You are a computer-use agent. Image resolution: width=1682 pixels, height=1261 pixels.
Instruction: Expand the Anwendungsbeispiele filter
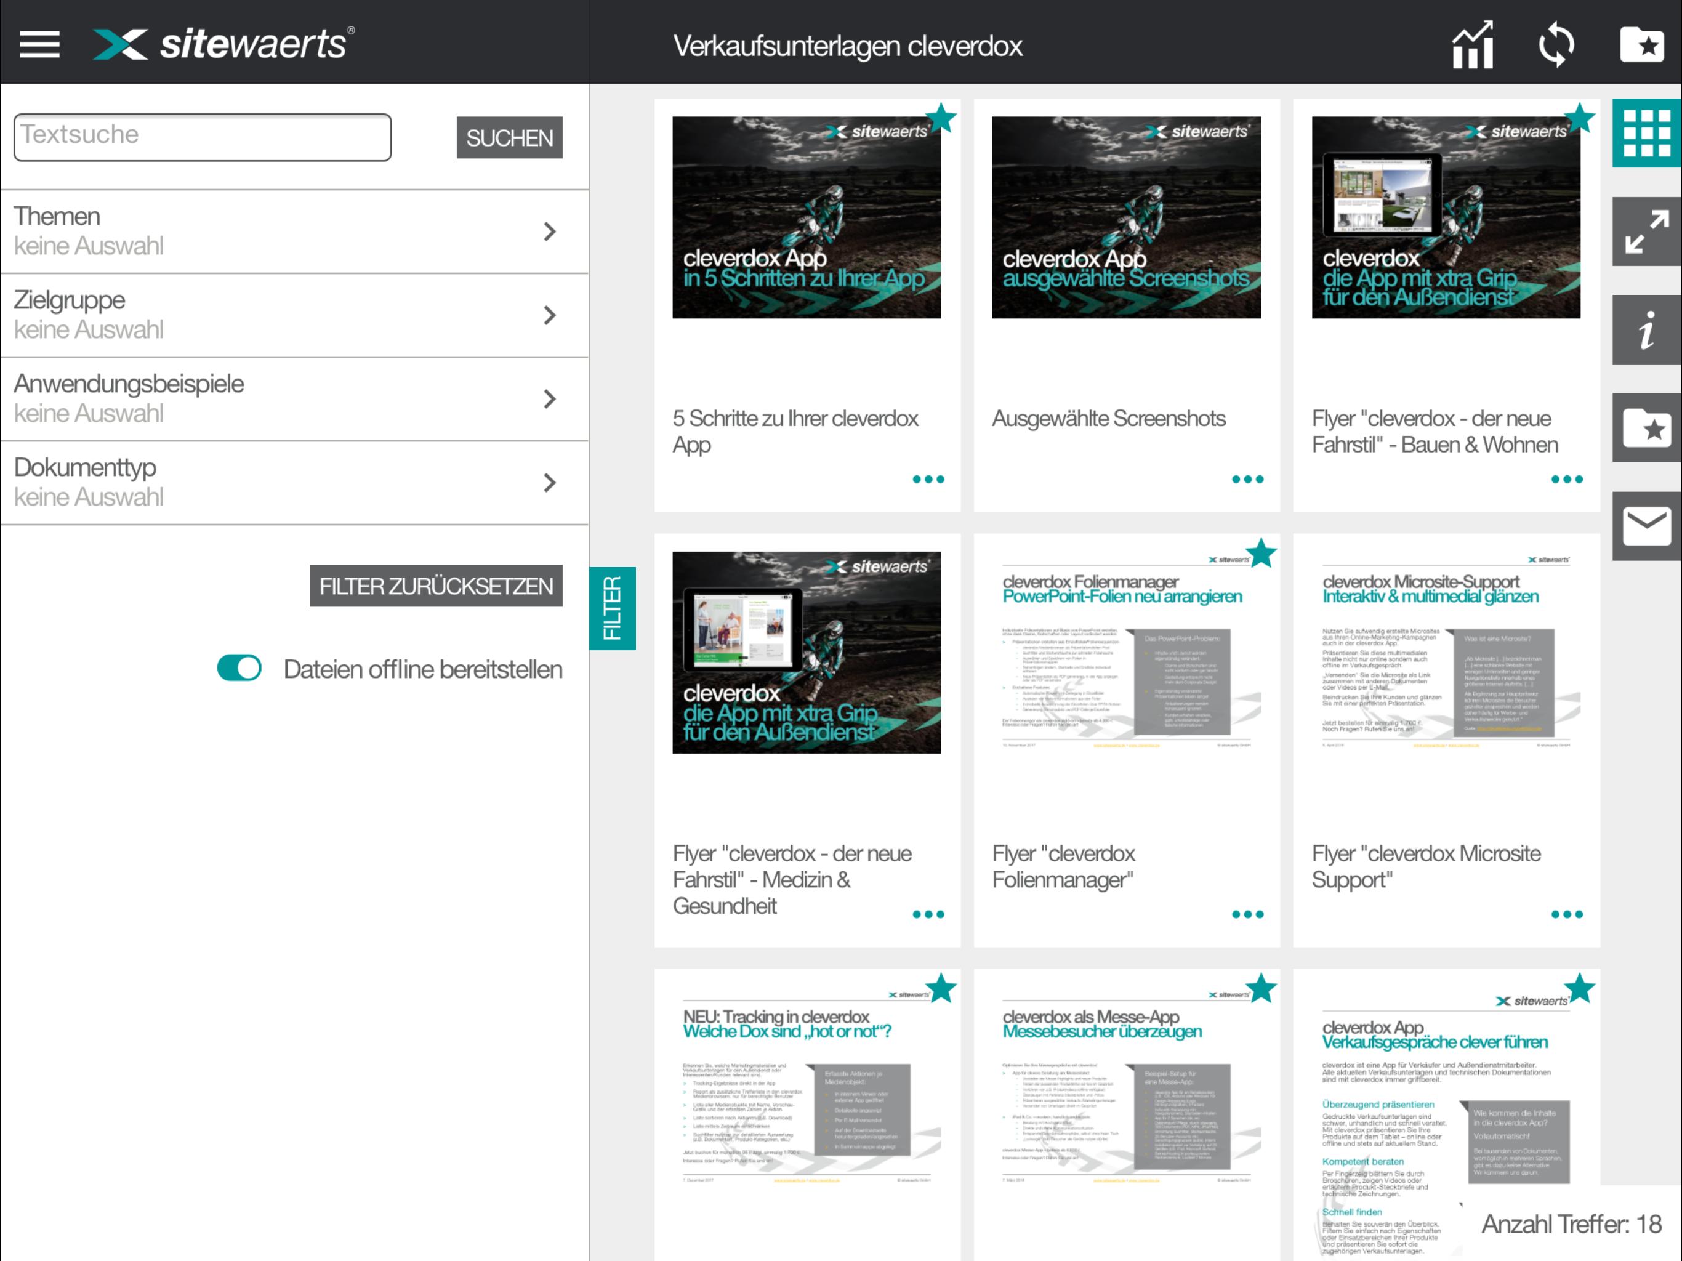(x=294, y=398)
